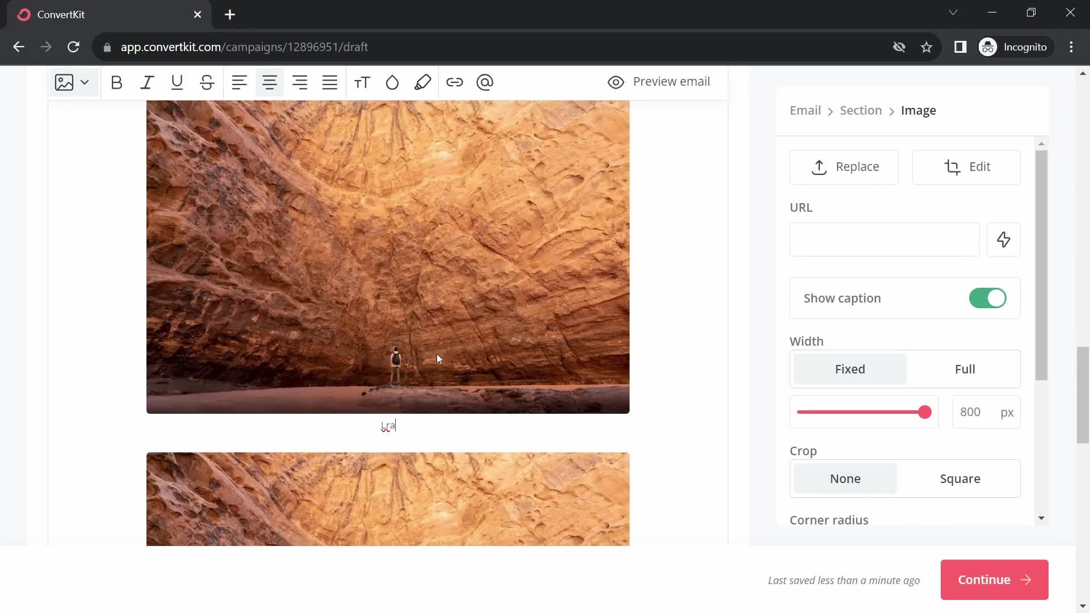
Task: Select the highlight color icon
Action: (x=424, y=82)
